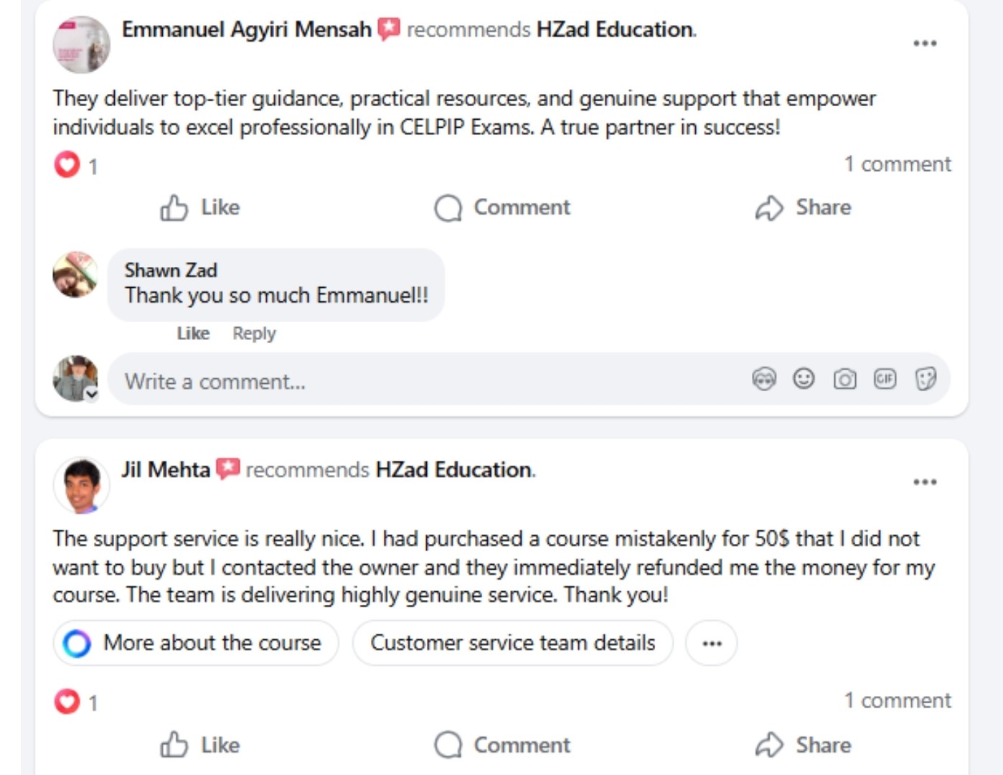Open the sticker picker in comment box
This screenshot has height=775, width=1003.
tap(926, 378)
